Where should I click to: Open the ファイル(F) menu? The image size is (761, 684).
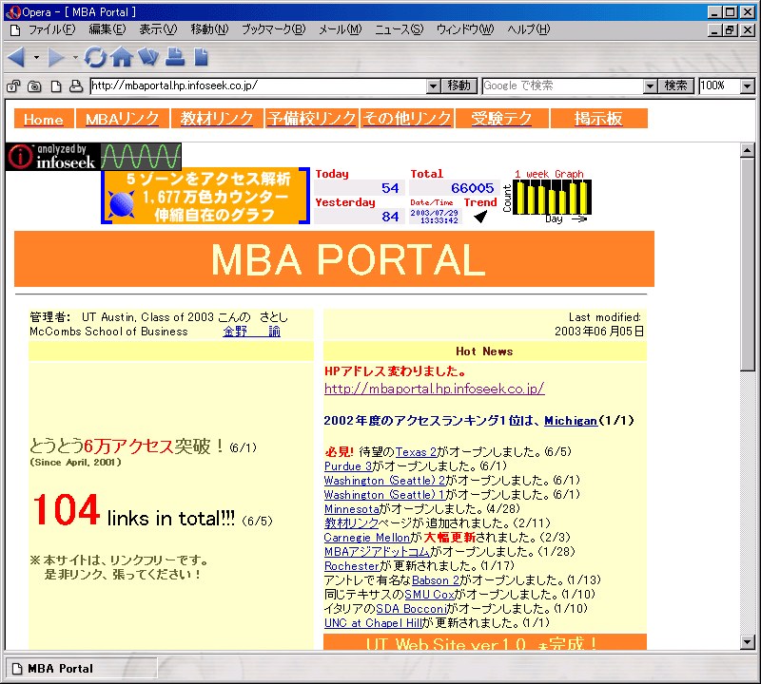[52, 30]
